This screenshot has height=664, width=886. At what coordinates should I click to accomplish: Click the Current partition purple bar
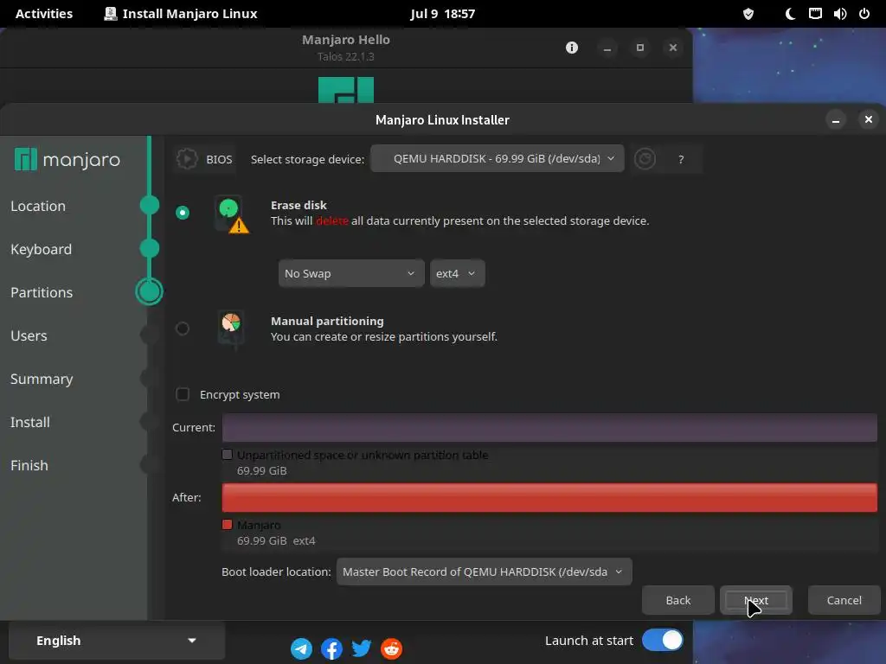pos(549,427)
